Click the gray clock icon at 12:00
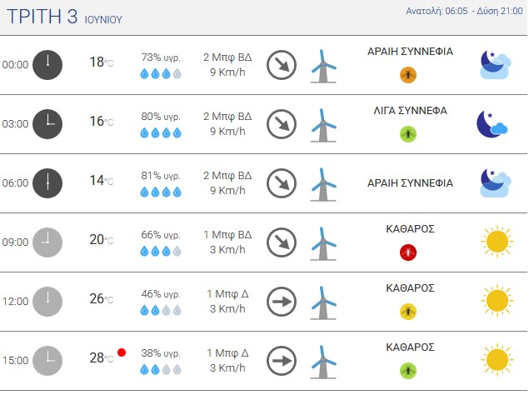Screen dimensions: 529x395 click(x=47, y=302)
